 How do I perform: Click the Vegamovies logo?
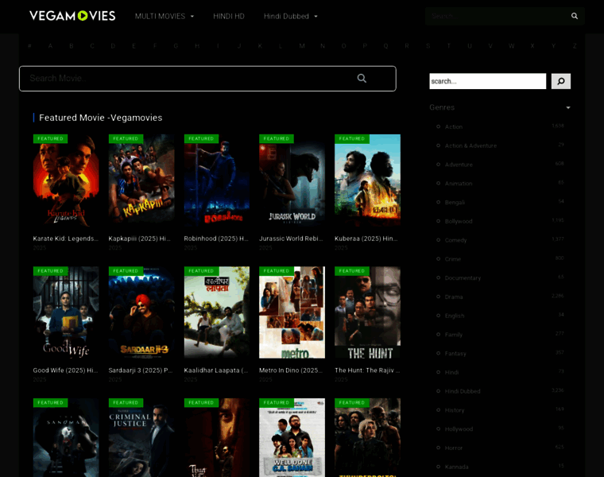click(x=72, y=16)
